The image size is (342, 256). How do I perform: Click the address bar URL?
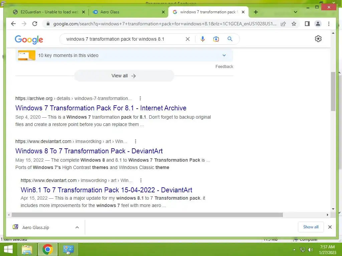point(165,24)
